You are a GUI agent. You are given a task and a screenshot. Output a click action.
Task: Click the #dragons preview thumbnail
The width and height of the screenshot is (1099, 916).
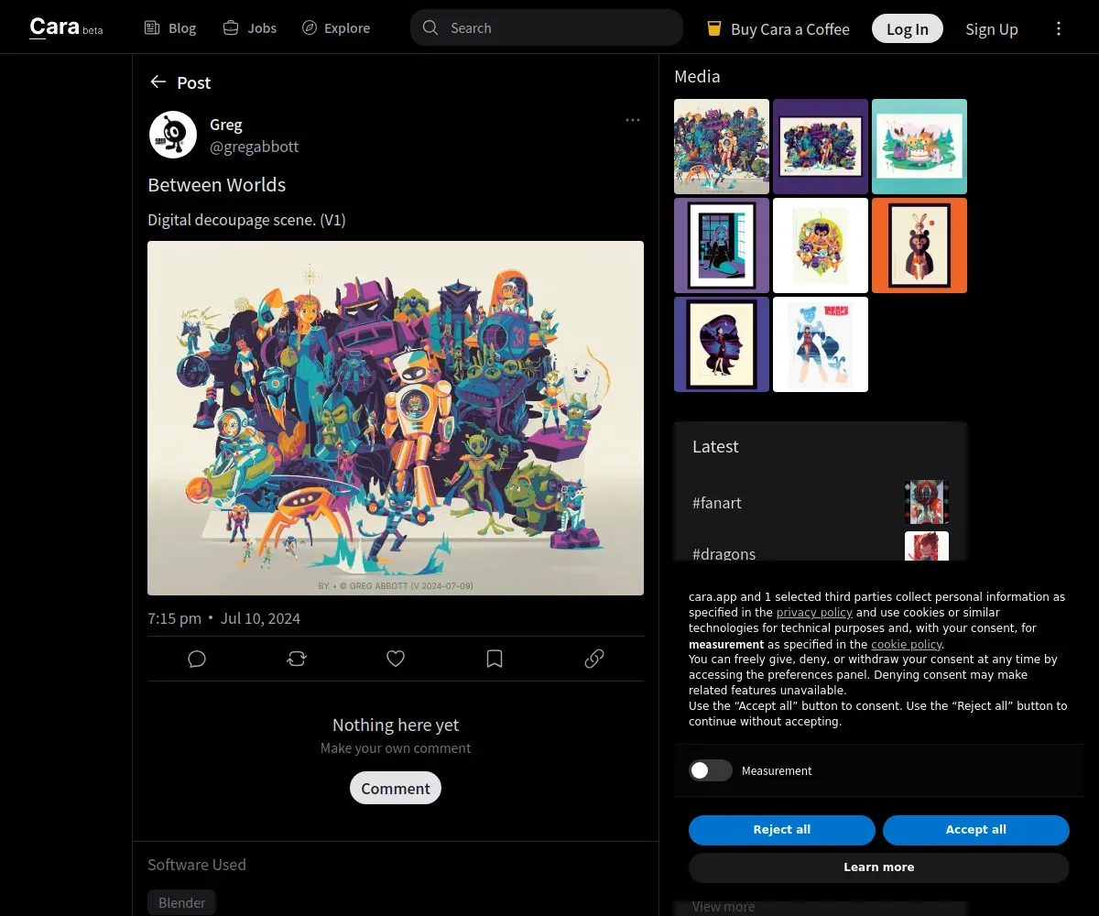(x=927, y=546)
